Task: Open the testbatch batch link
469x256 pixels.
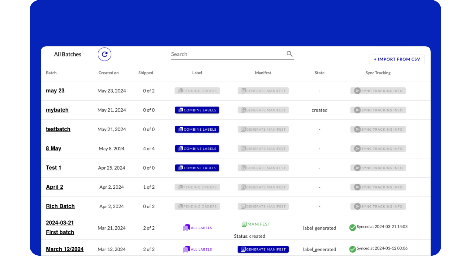Action: [x=58, y=129]
